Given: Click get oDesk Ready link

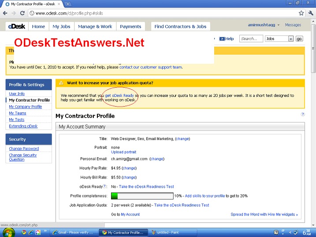Looking at the screenshot, I should click(119, 96).
